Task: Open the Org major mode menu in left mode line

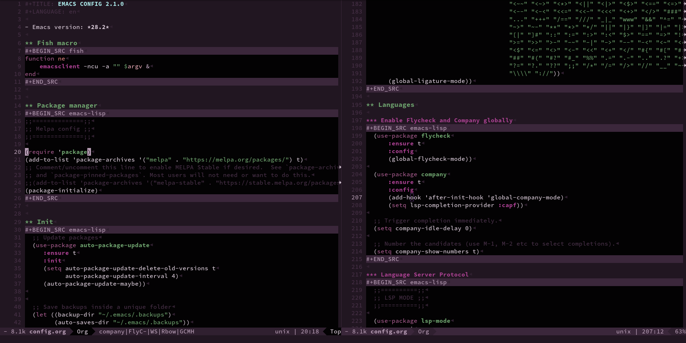Action: point(82,331)
